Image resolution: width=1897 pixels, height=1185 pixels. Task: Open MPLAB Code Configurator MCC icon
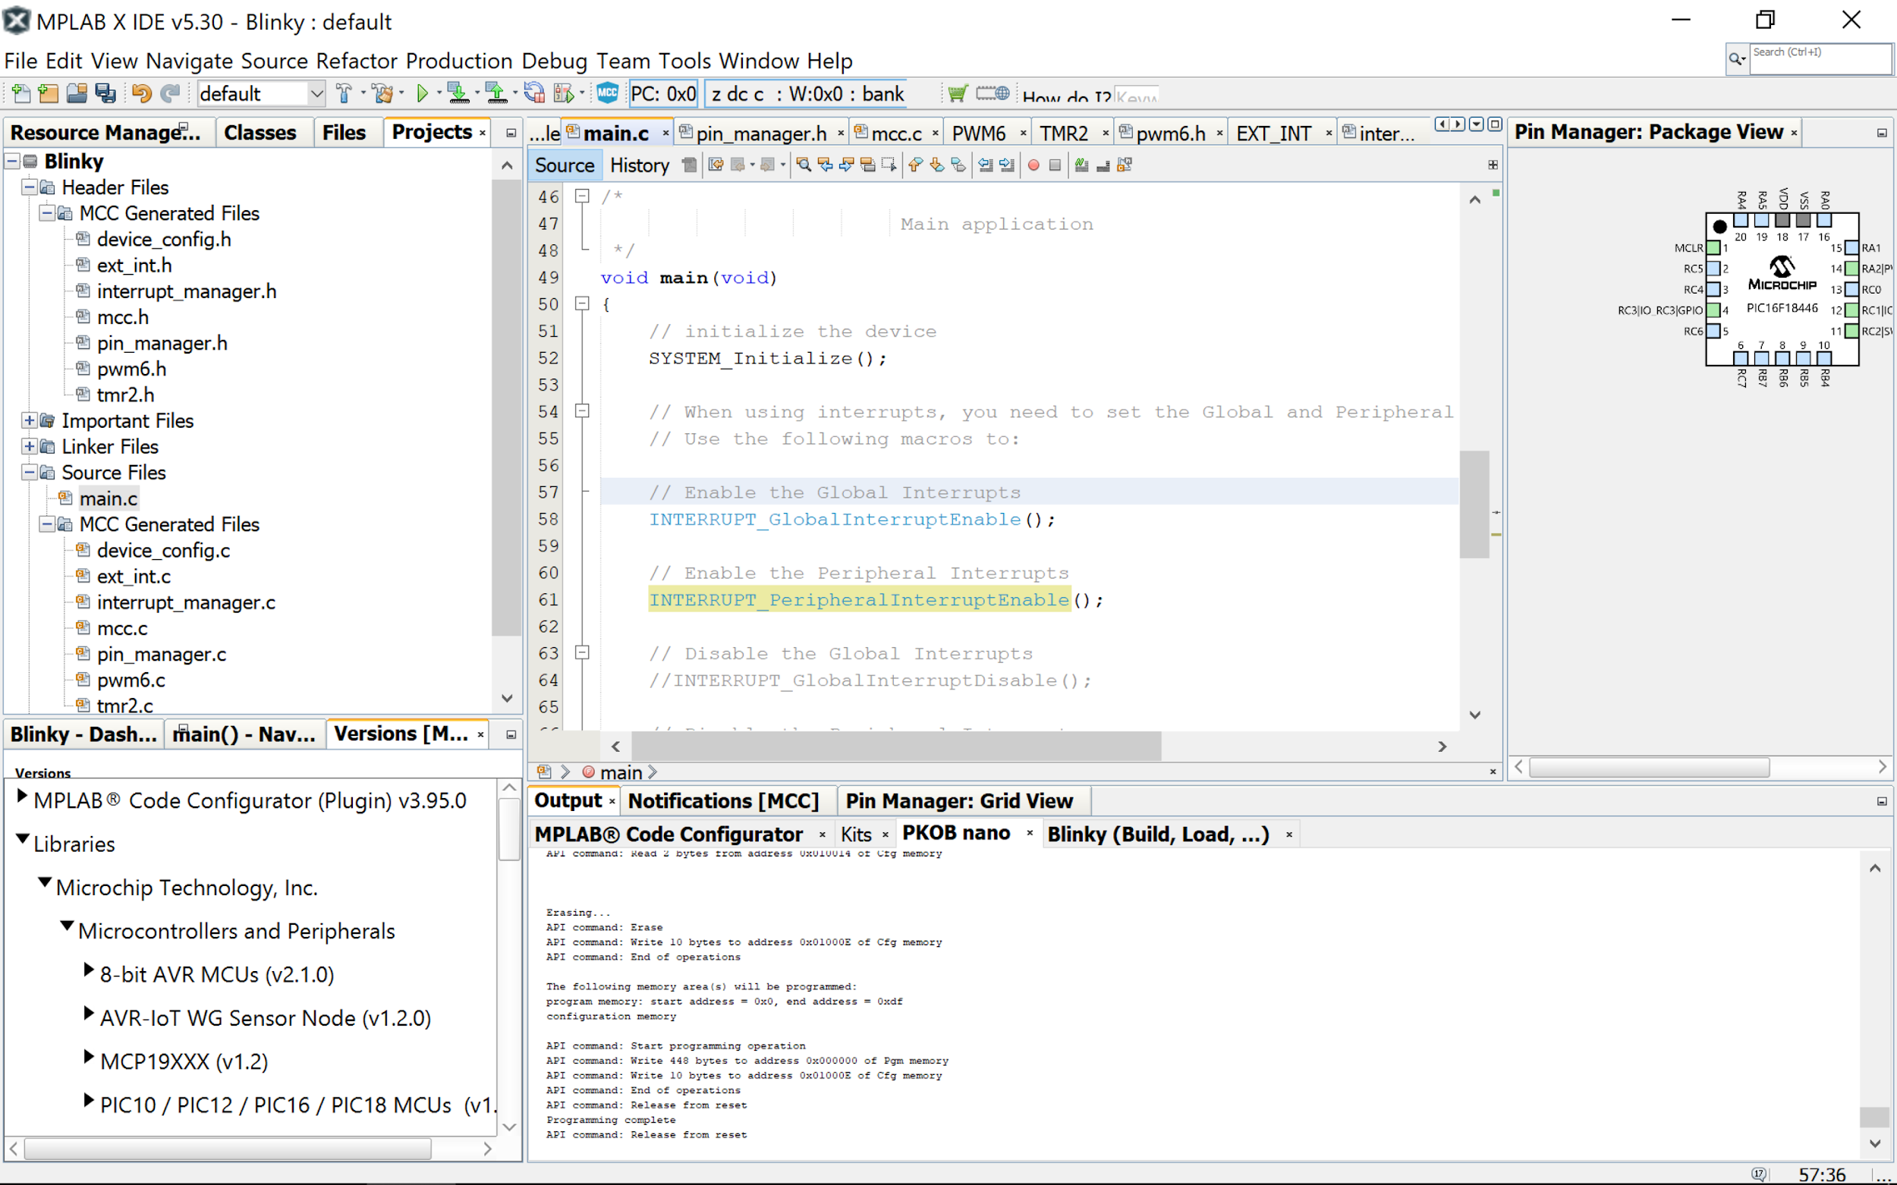[608, 93]
